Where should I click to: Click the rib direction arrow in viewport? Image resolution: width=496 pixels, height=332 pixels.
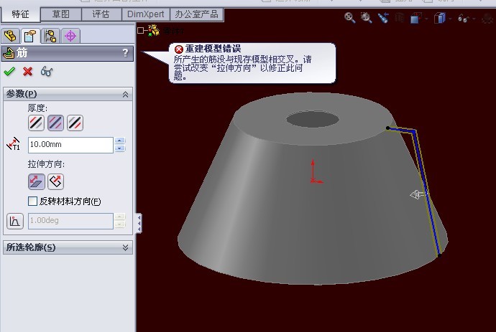[x=418, y=194]
